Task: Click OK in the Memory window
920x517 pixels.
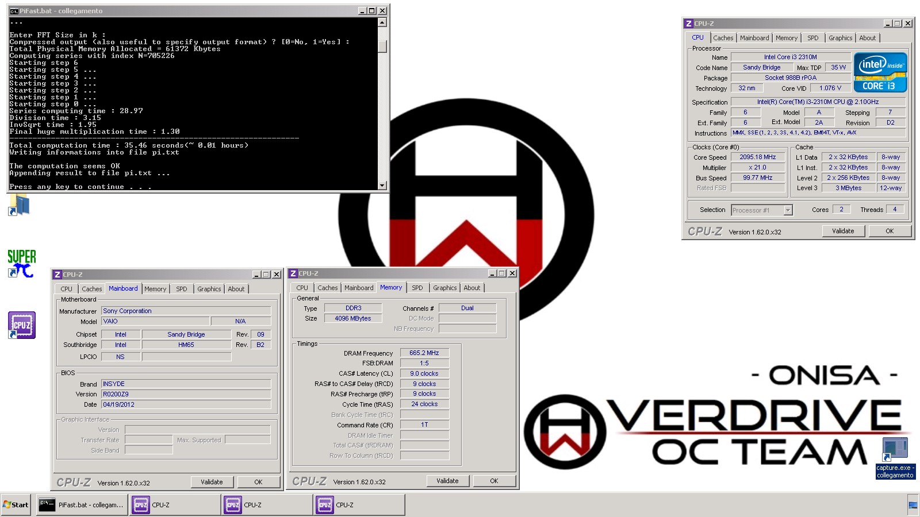Action: 494,481
